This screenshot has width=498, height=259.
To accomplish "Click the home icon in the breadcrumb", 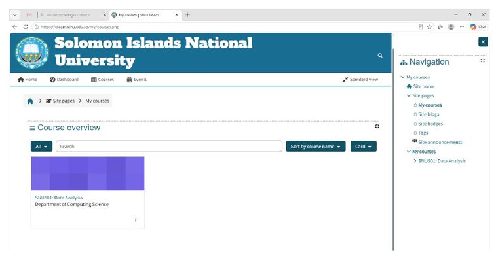I will click(x=30, y=101).
